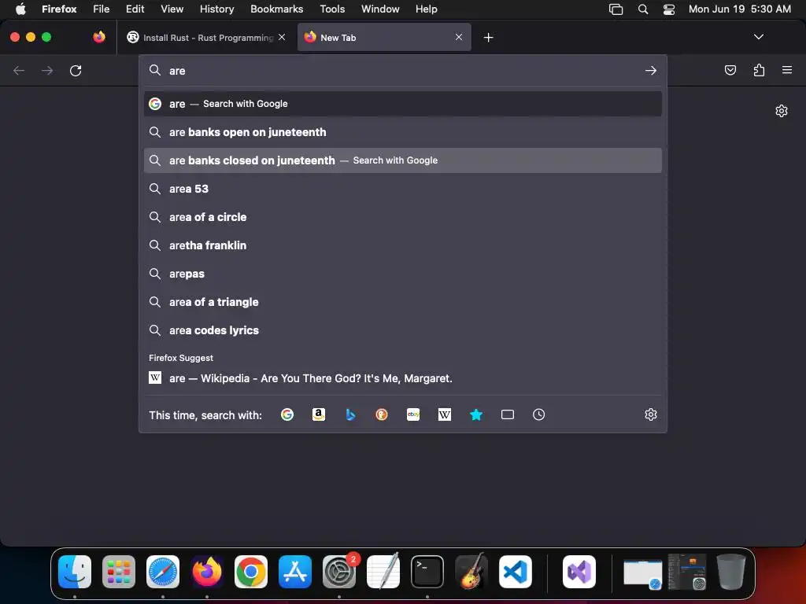Click the Firefox icon in the dock

207,572
